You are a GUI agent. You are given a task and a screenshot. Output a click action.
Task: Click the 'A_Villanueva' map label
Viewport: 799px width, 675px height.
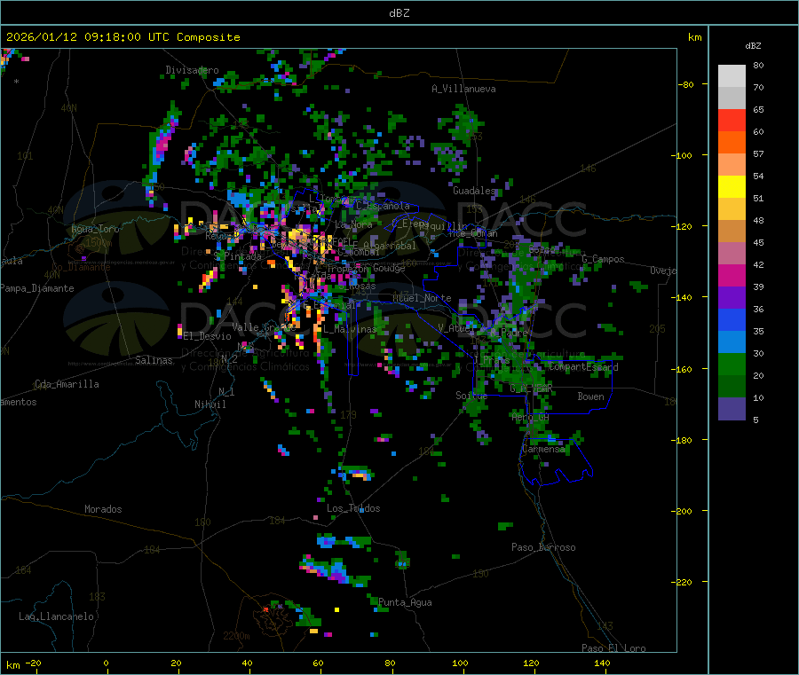[463, 89]
